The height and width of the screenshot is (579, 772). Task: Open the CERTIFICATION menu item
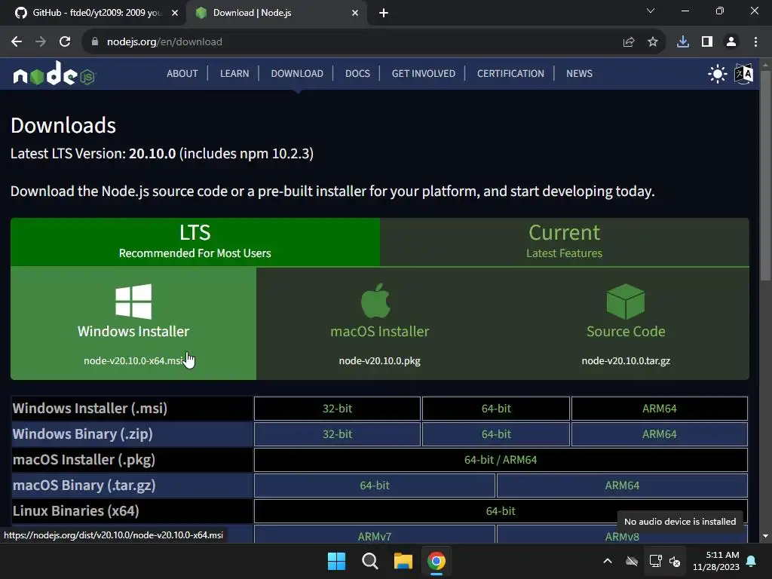[510, 73]
